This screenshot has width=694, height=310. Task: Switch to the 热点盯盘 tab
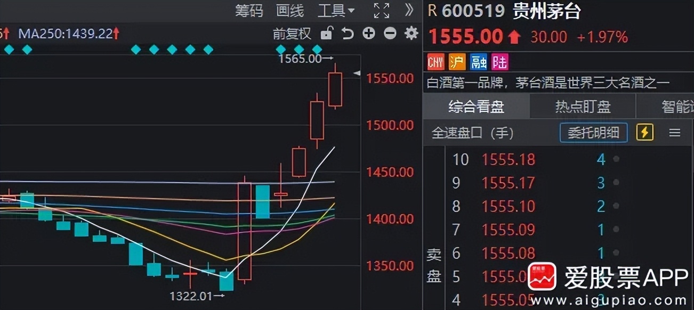[583, 107]
